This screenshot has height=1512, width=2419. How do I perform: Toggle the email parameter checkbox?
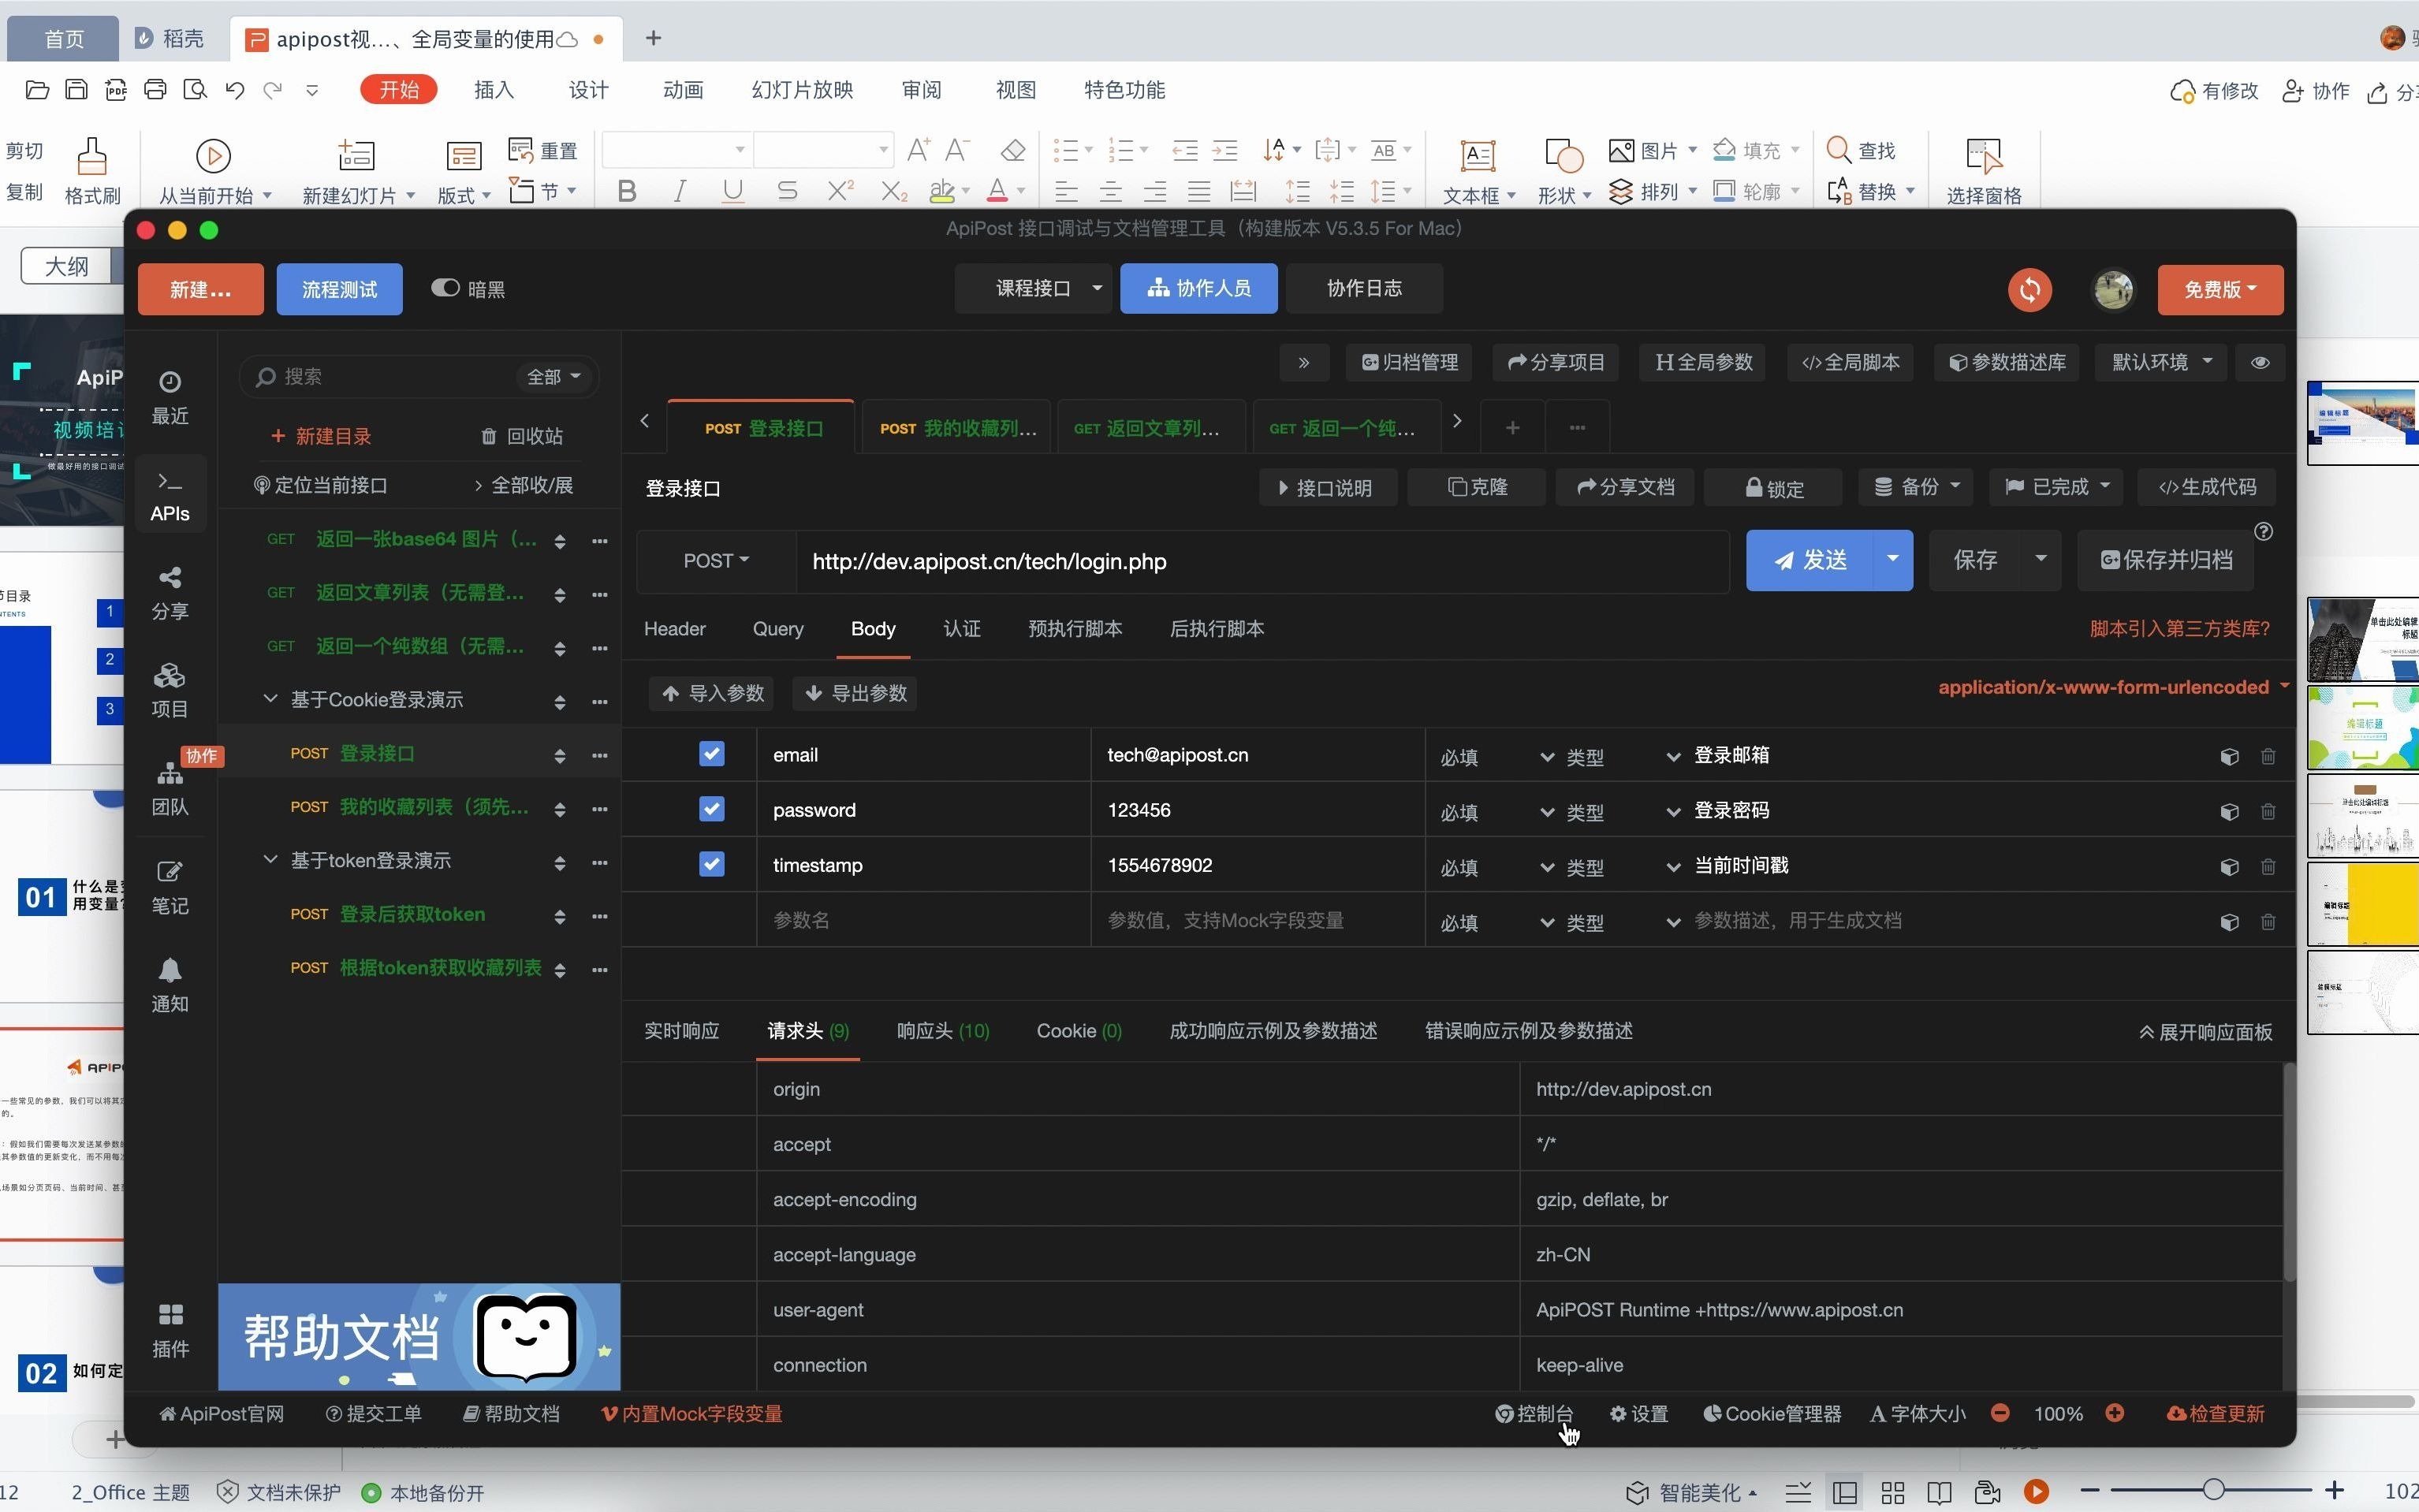click(x=710, y=754)
